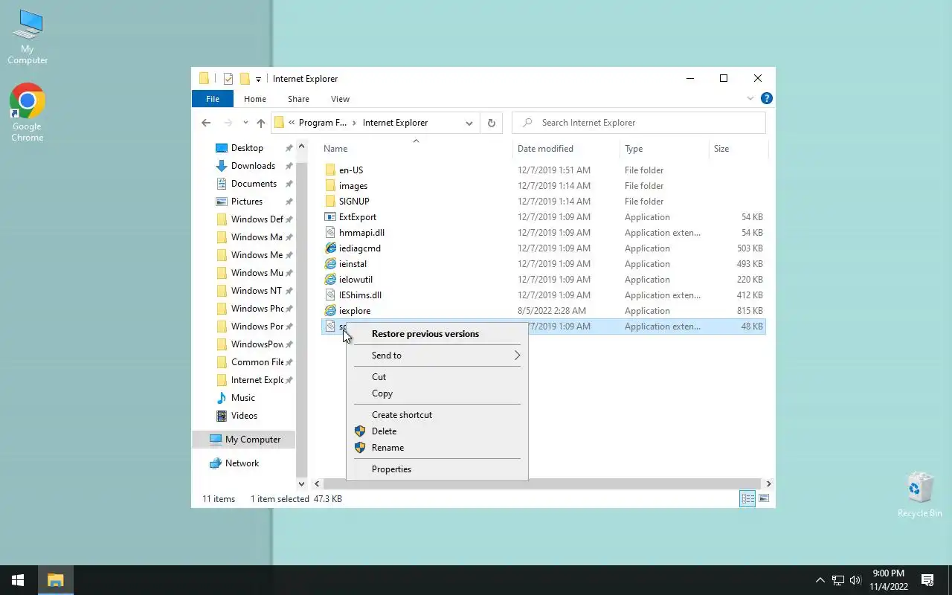
Task: Click the Properties quick access toolbar icon
Action: (x=228, y=79)
